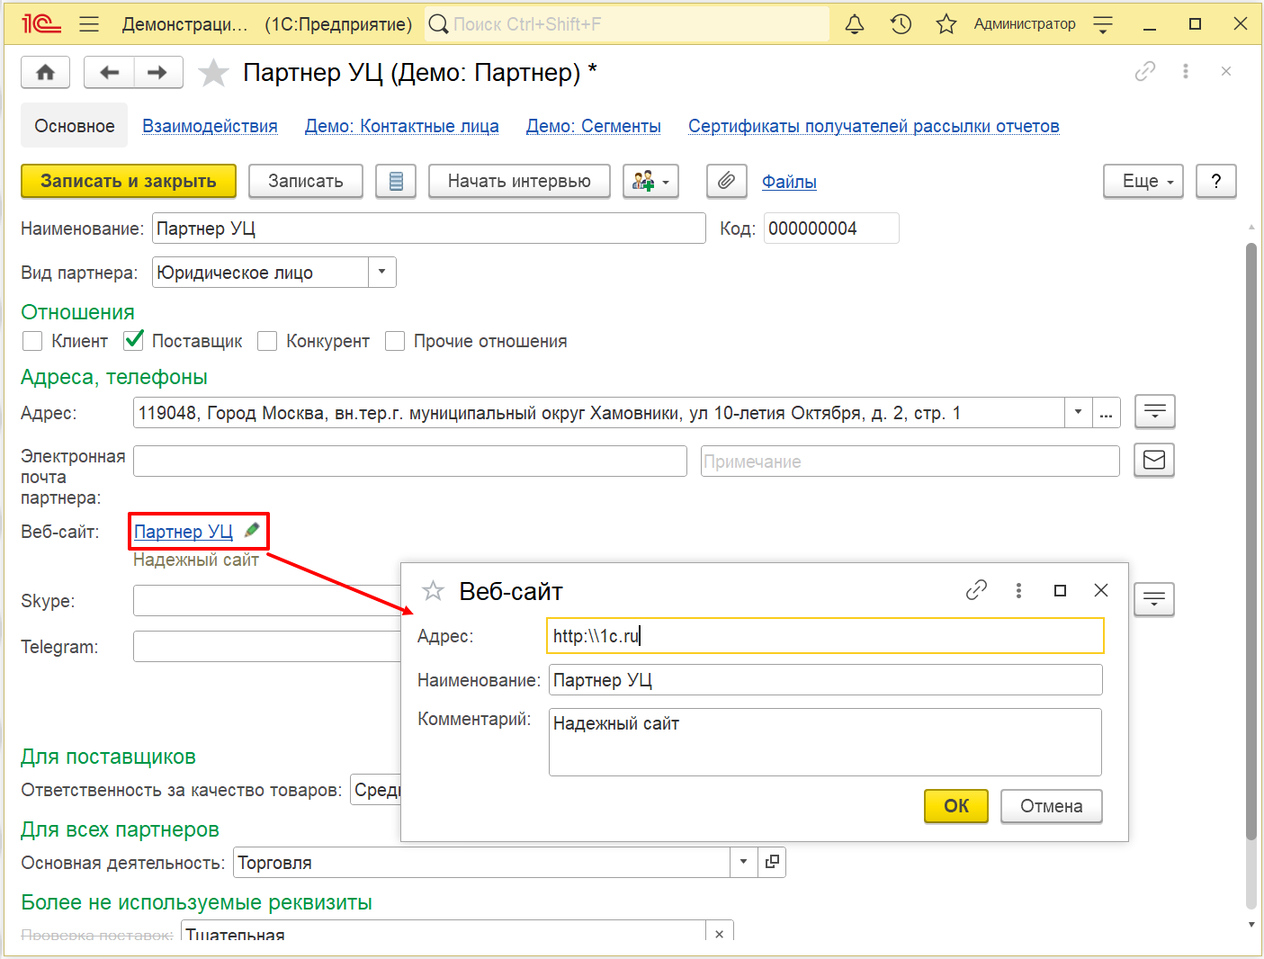Confirm the Веб-сайт dialog with OK
The width and height of the screenshot is (1264, 959).
[x=956, y=806]
